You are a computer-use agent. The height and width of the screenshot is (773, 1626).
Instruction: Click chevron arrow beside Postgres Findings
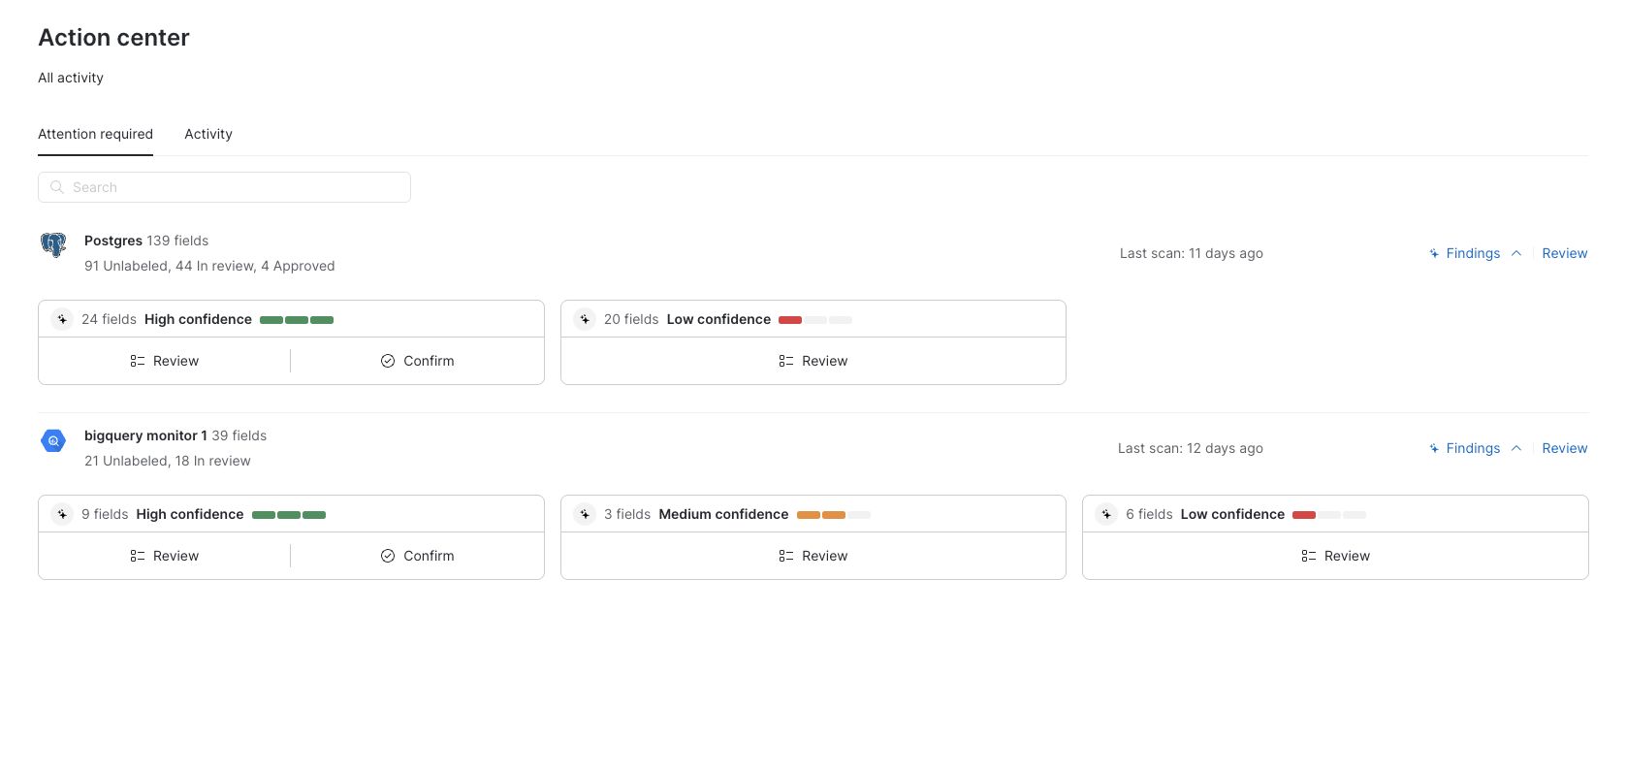(x=1516, y=253)
